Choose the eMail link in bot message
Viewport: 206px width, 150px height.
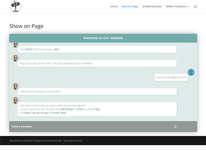pos(80,109)
